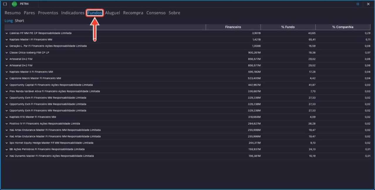The height and width of the screenshot is (190, 375).
Task: Click the 1,421B Financeiro value
Action: coord(256,40)
